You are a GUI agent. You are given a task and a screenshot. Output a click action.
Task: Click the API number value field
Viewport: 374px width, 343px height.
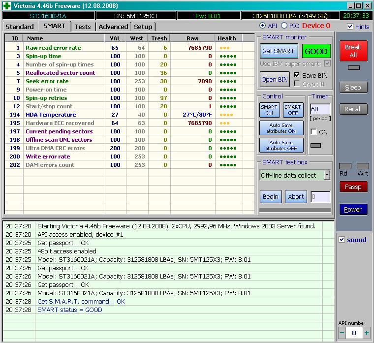(x=354, y=333)
